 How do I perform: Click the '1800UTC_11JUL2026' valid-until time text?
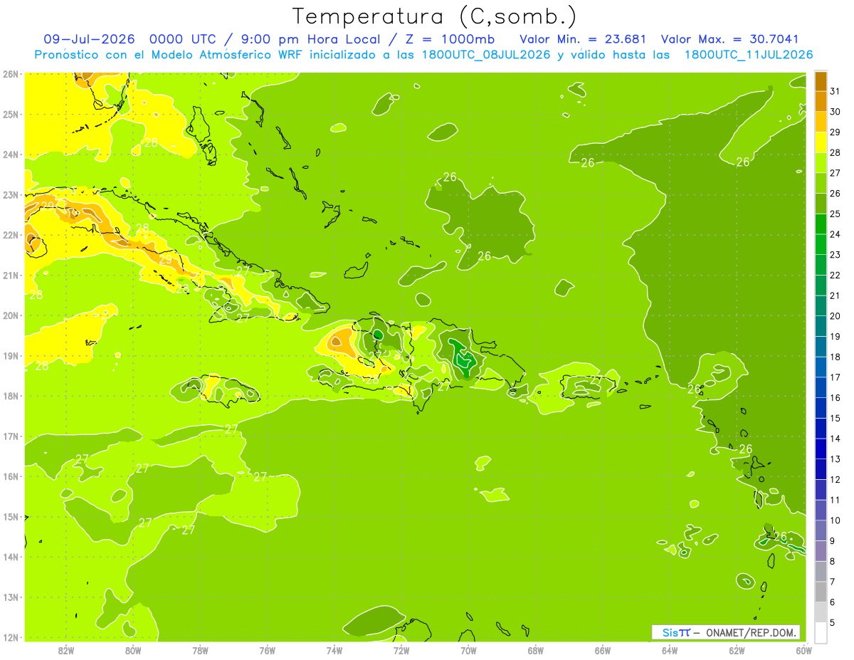click(749, 54)
